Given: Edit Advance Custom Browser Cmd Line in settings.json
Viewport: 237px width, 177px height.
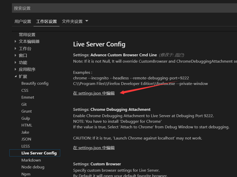Looking at the screenshot, I should tap(94, 93).
